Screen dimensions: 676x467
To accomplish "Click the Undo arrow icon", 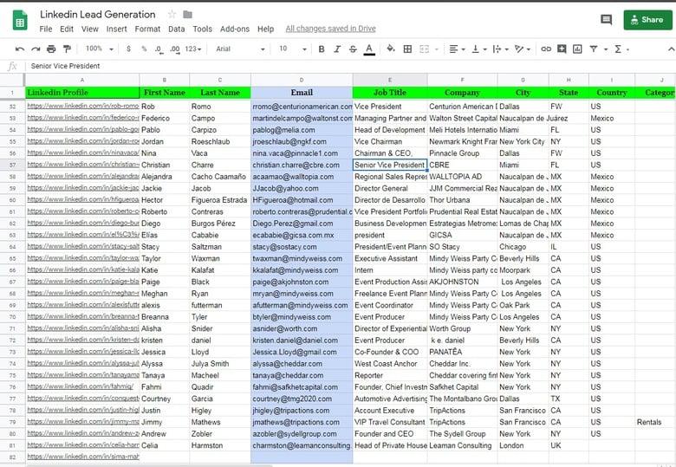I will point(19,49).
